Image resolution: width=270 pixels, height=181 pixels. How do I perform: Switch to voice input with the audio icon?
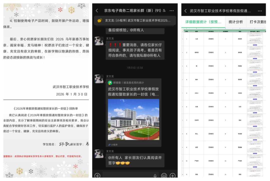tap(97, 176)
